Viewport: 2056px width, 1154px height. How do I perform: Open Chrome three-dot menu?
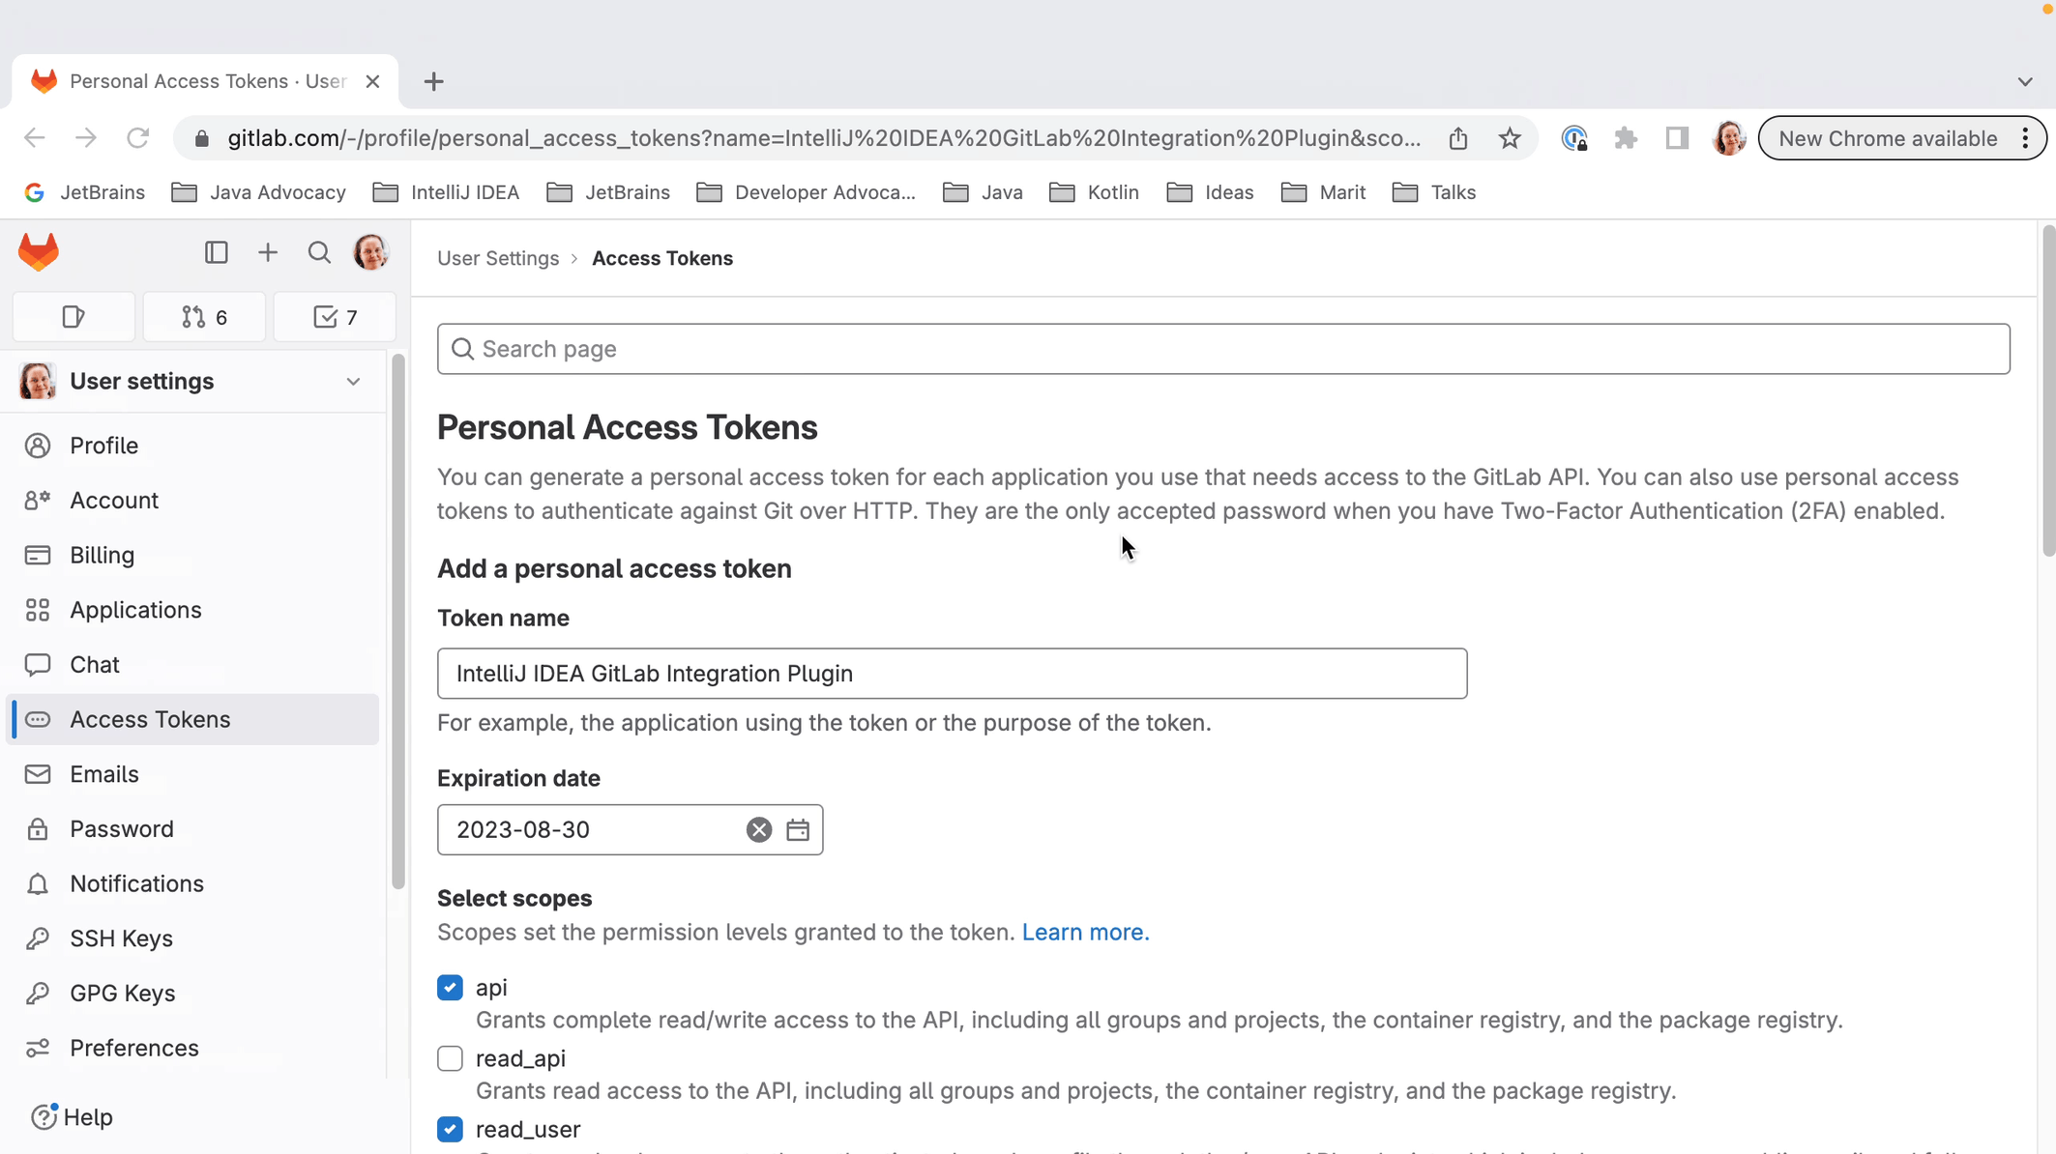[2025, 138]
